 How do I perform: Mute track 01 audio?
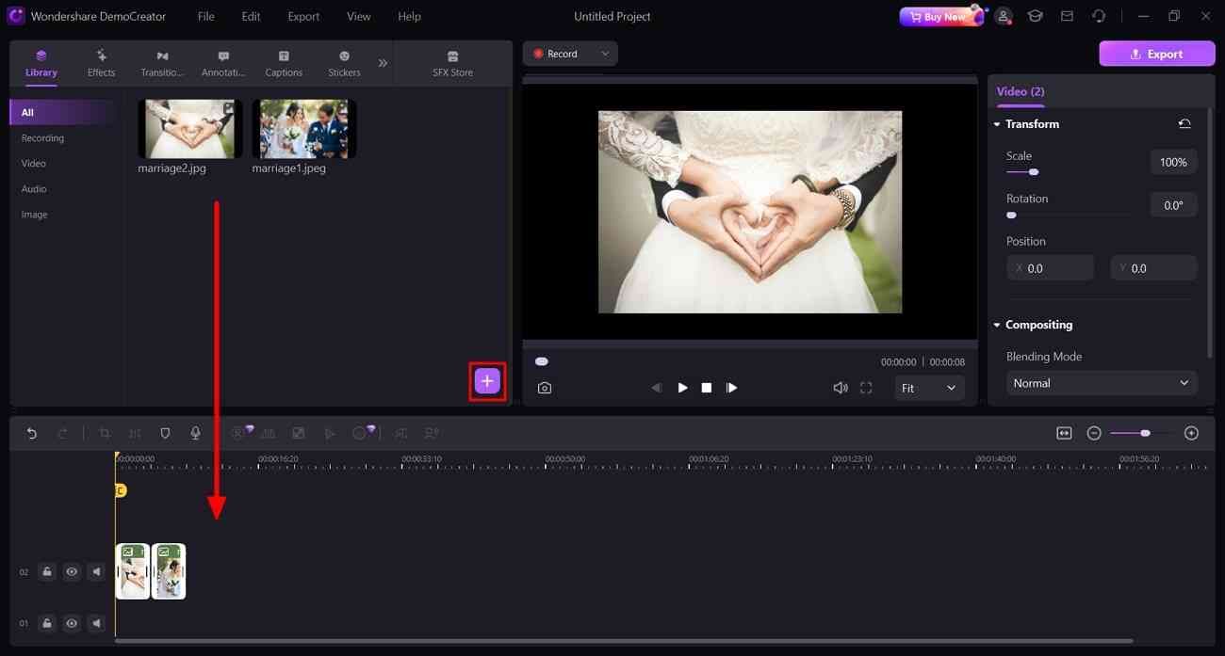[97, 623]
